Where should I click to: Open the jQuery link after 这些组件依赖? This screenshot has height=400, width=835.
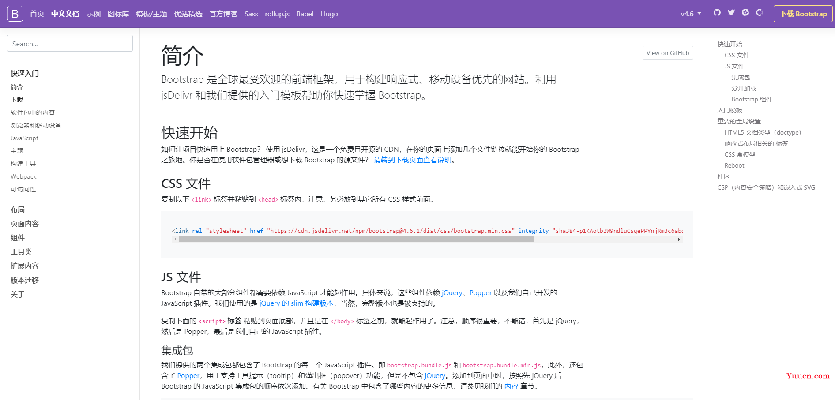click(x=452, y=292)
